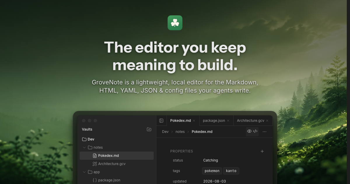Image resolution: width=350 pixels, height=184 pixels.
Task: Click the status property label
Action: (x=178, y=160)
